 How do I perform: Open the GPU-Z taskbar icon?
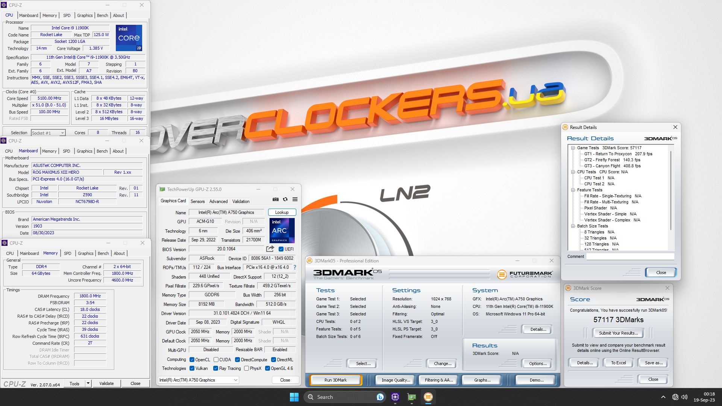(x=412, y=397)
